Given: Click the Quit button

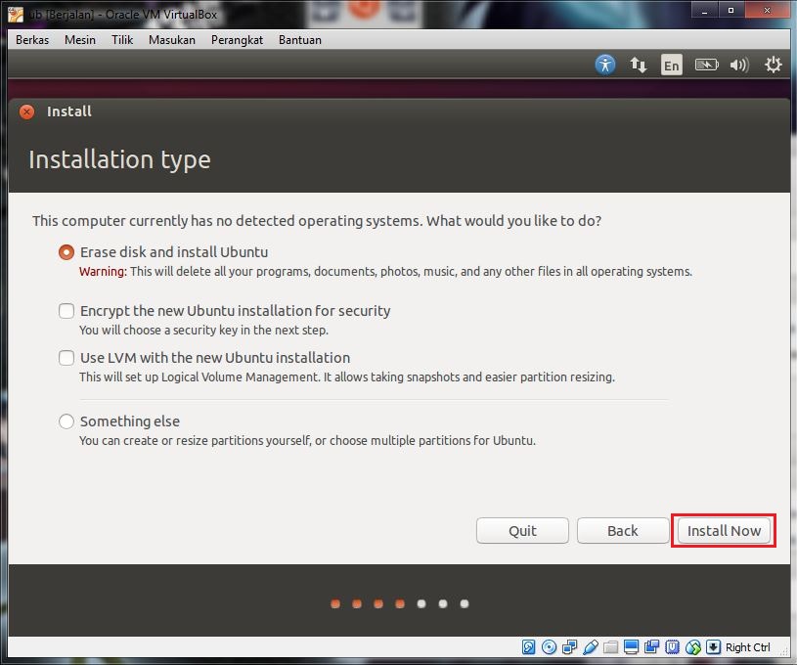Looking at the screenshot, I should 522,531.
